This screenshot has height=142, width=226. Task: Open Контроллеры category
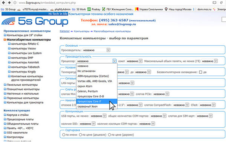click(14, 137)
